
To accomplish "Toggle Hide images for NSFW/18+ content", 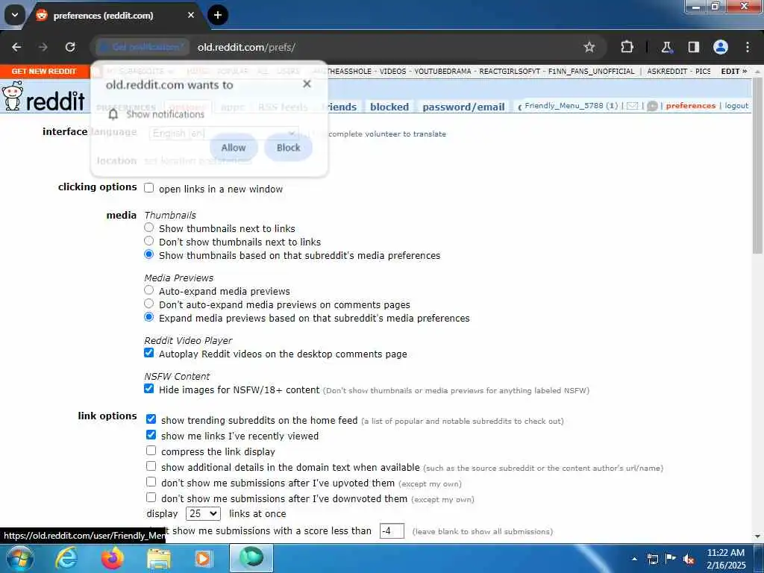I will [x=149, y=389].
